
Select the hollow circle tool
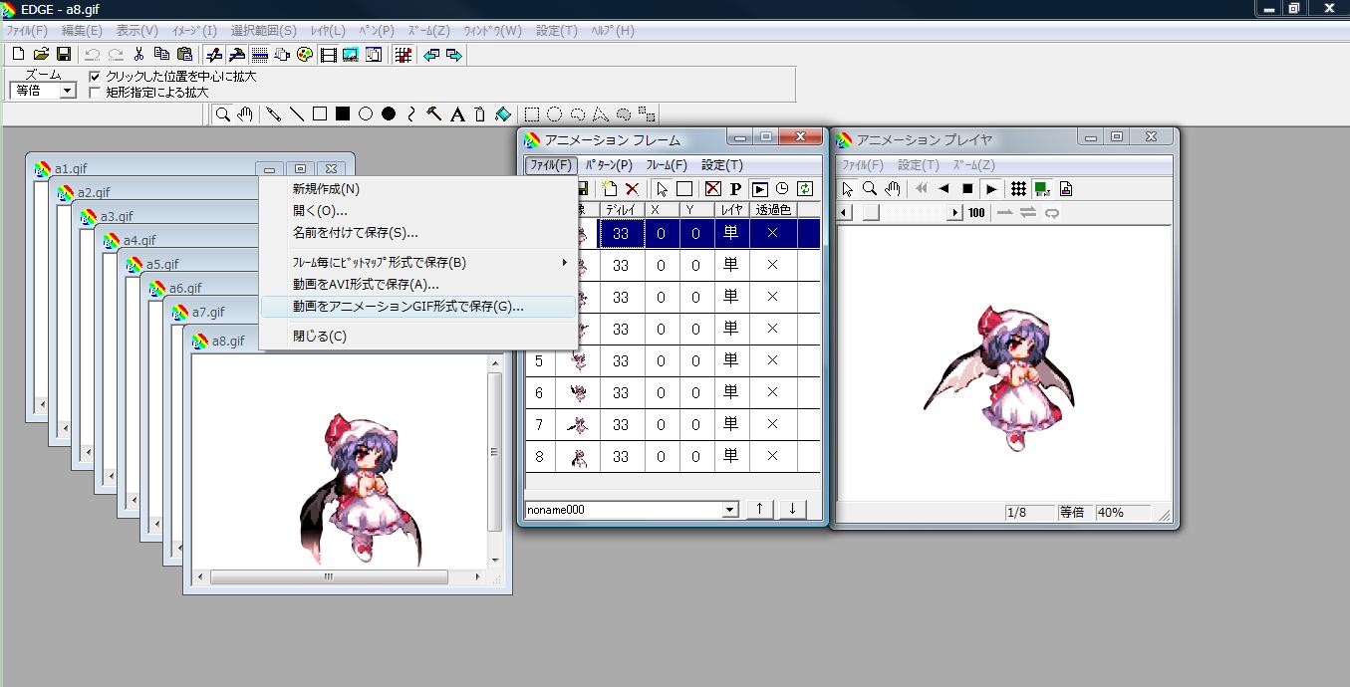[366, 114]
